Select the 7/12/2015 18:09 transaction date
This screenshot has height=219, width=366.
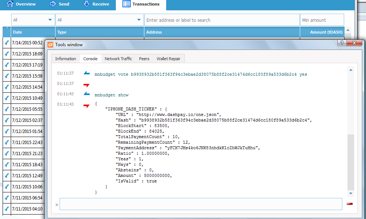pyautogui.click(x=27, y=54)
